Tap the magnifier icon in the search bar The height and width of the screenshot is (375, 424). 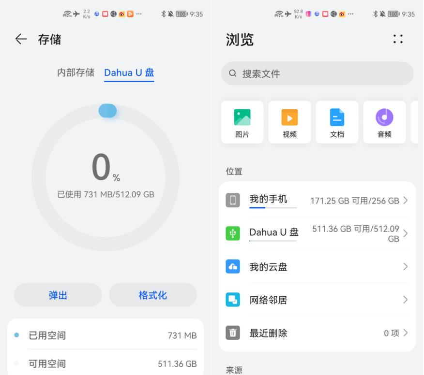[232, 73]
